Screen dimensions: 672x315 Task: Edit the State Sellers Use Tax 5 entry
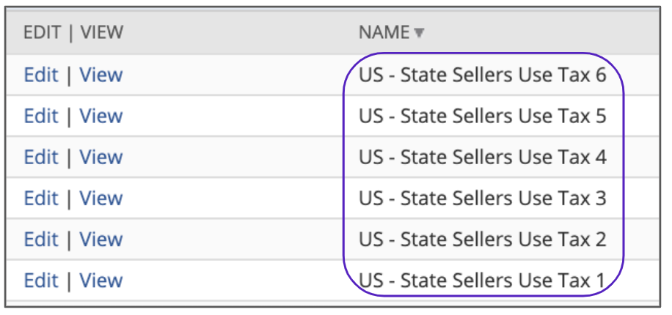[x=40, y=116]
